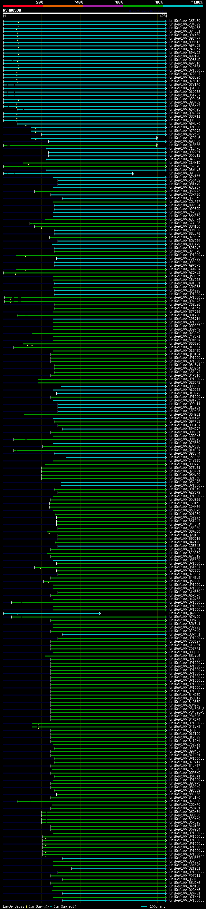Select the UniRef100_A3LY87 label

tap(185, 187)
